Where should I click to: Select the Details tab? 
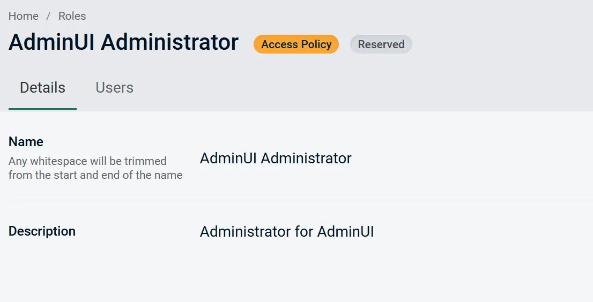tap(42, 88)
